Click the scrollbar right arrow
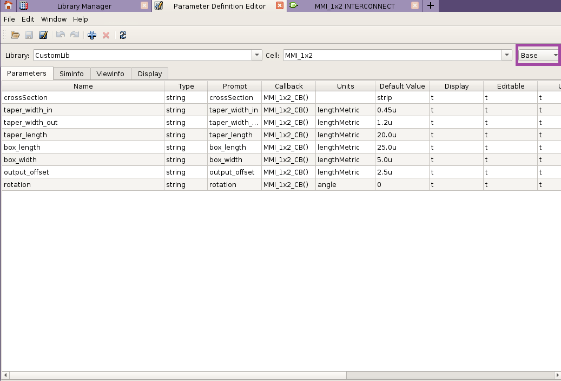 coord(557,375)
